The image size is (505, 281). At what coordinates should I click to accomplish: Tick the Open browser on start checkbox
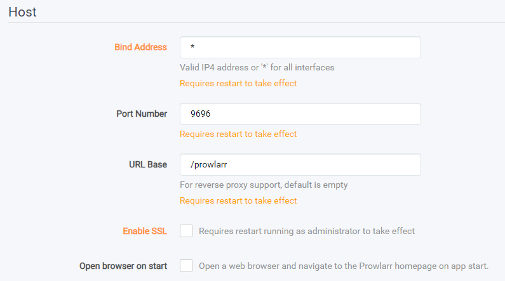pos(186,266)
